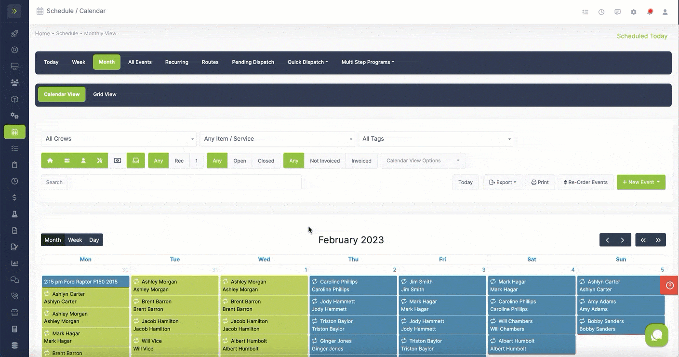Open the All Tags dropdown
This screenshot has height=357, width=679.
click(436, 139)
